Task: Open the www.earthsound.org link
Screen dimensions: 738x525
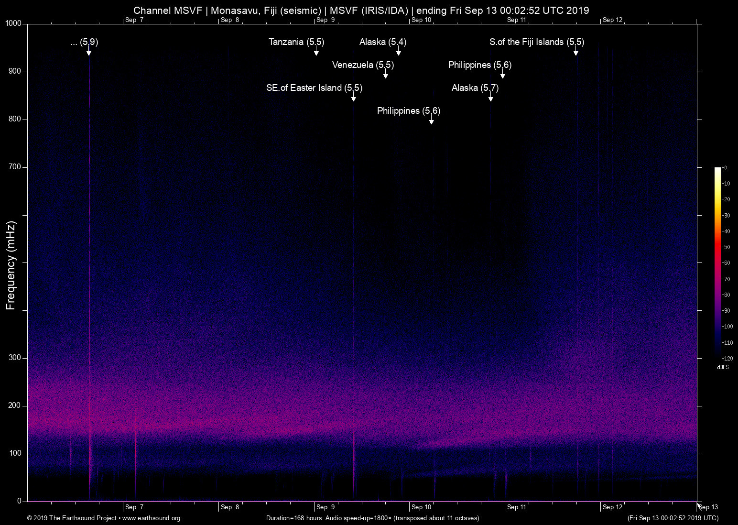Action: (x=151, y=518)
